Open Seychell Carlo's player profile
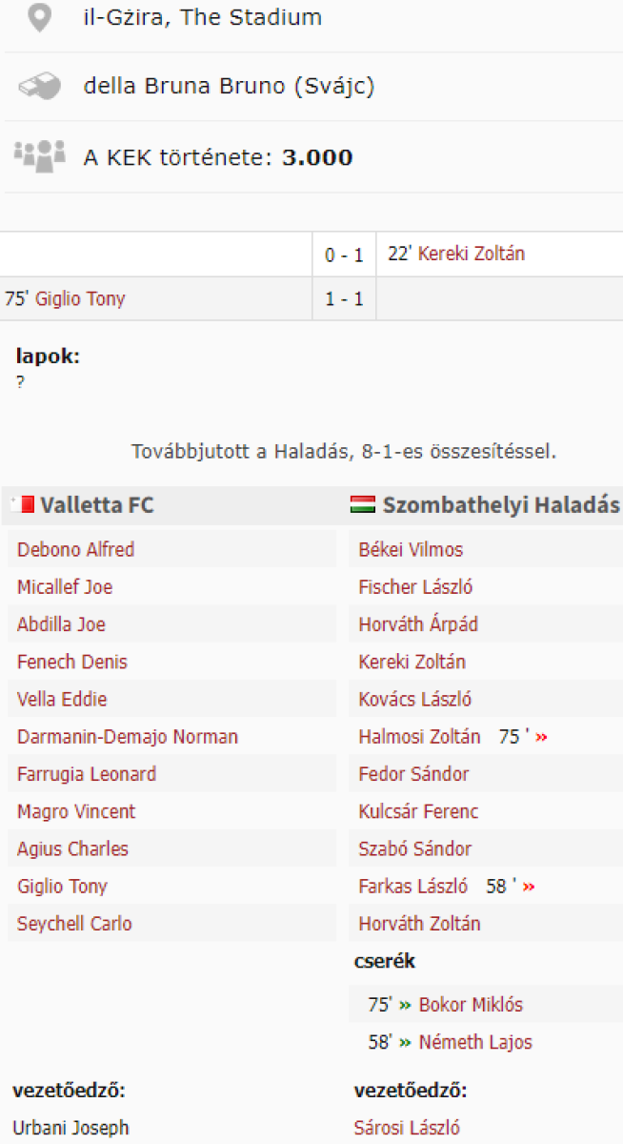 click(x=74, y=924)
